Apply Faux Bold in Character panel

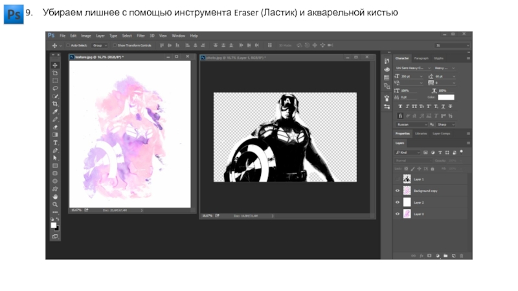coord(400,106)
